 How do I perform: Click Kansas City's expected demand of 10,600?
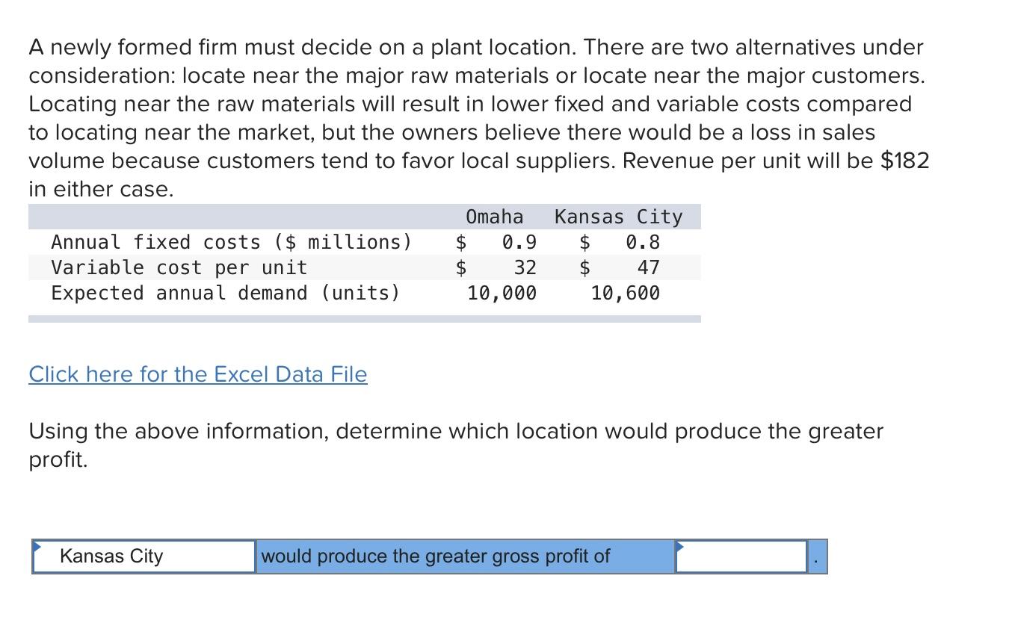(x=626, y=293)
